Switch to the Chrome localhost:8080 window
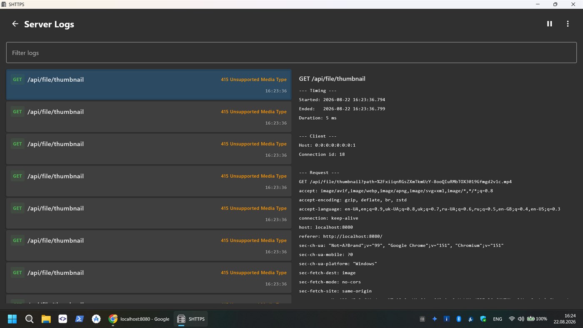This screenshot has height=328, width=583. click(x=139, y=319)
